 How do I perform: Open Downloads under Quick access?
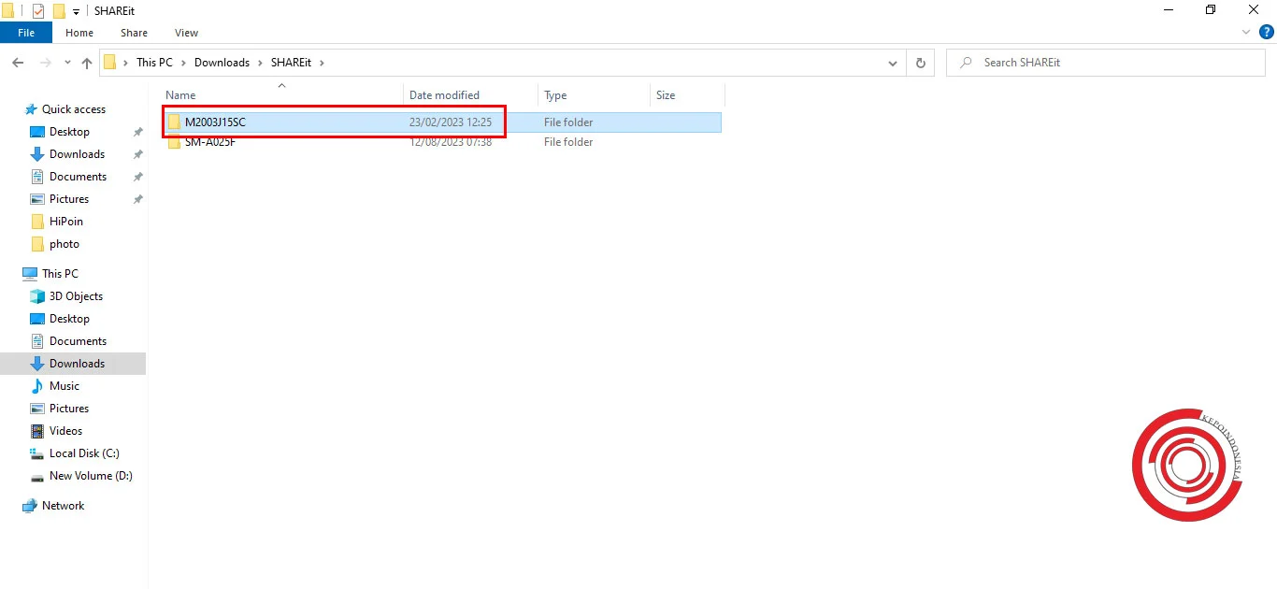click(x=77, y=154)
